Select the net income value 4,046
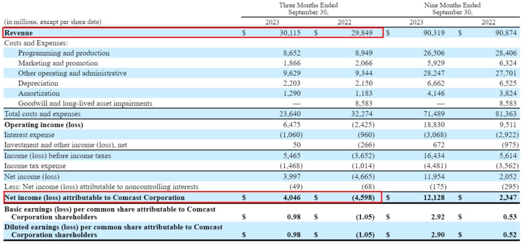Viewport: 523px width, 242px height. (292, 197)
